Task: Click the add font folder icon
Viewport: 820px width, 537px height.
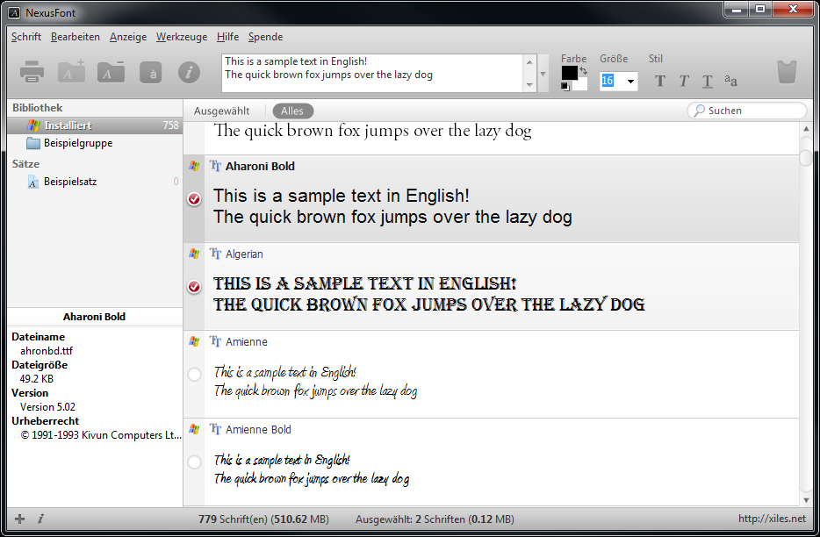Action: click(71, 71)
